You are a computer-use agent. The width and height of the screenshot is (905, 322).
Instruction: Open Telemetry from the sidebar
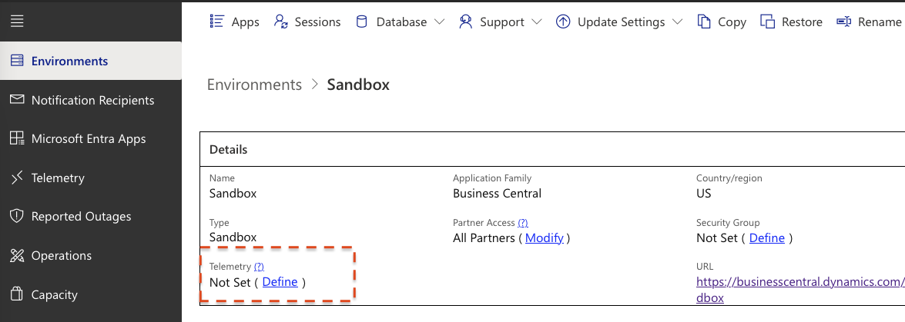[58, 178]
